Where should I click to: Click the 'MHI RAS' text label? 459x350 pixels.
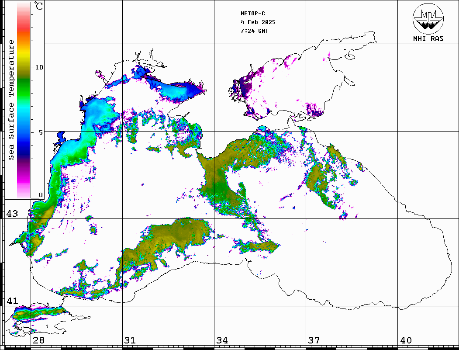pos(428,38)
